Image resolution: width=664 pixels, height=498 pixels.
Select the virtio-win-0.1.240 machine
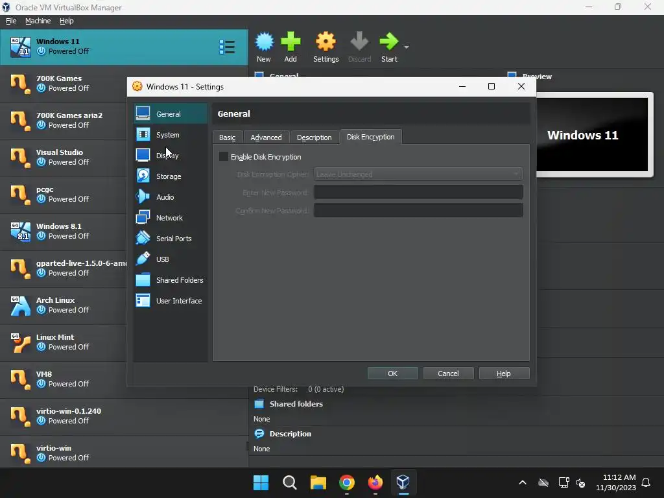[x=124, y=416]
